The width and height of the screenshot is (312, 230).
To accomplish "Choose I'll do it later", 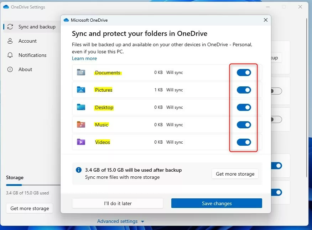I will [118, 203].
